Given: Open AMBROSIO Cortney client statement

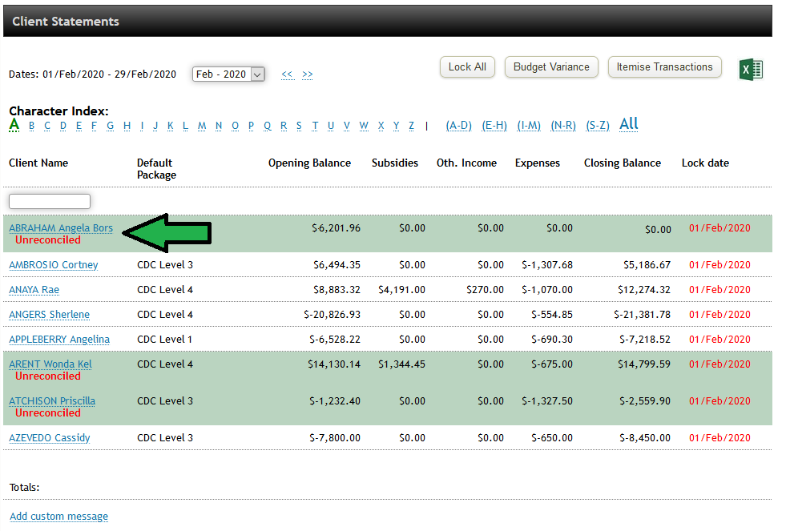Looking at the screenshot, I should (54, 265).
